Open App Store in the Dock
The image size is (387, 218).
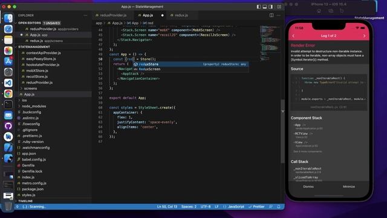[8, 61]
